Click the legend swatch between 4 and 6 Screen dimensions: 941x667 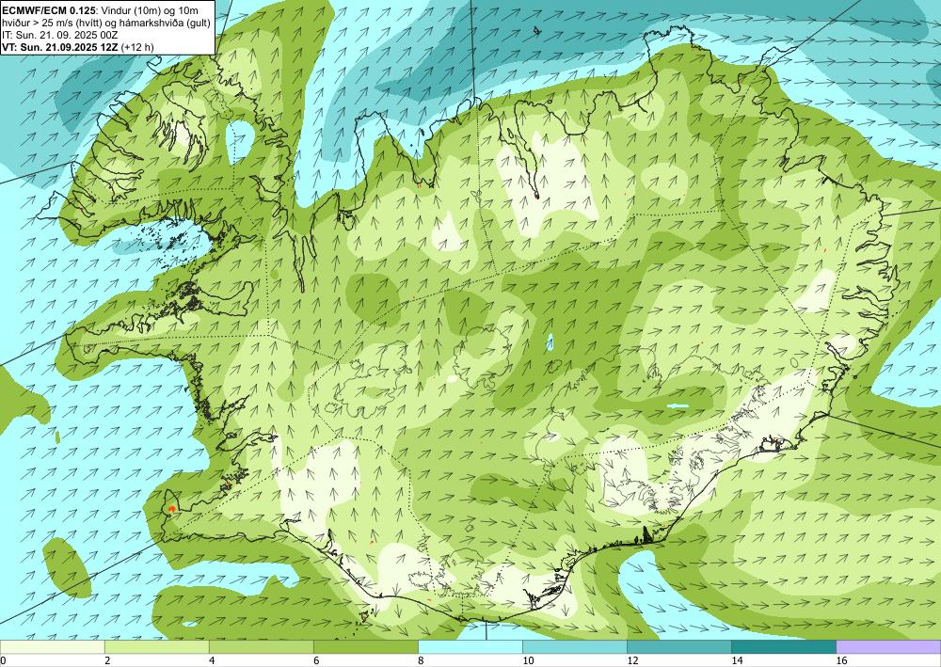[x=261, y=647]
